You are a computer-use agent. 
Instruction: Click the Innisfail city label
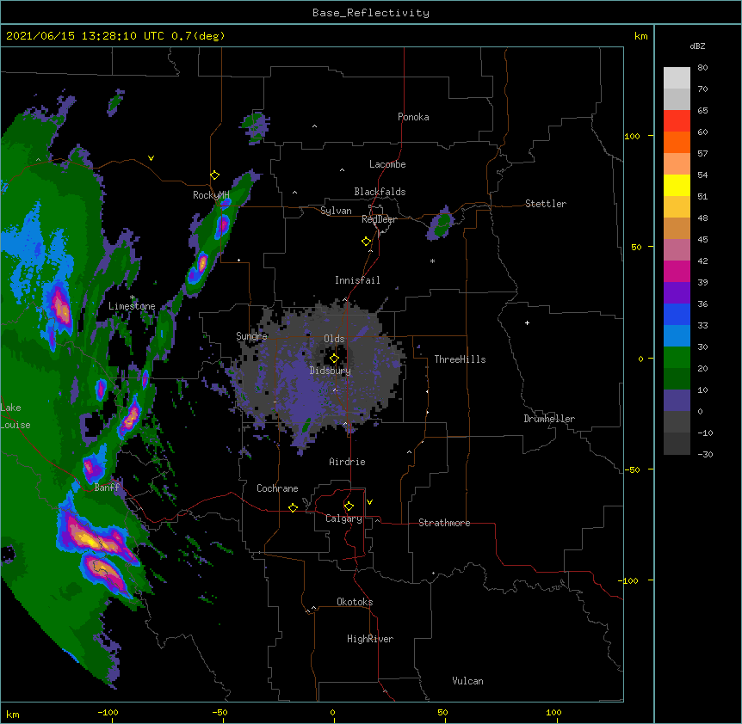coord(357,280)
